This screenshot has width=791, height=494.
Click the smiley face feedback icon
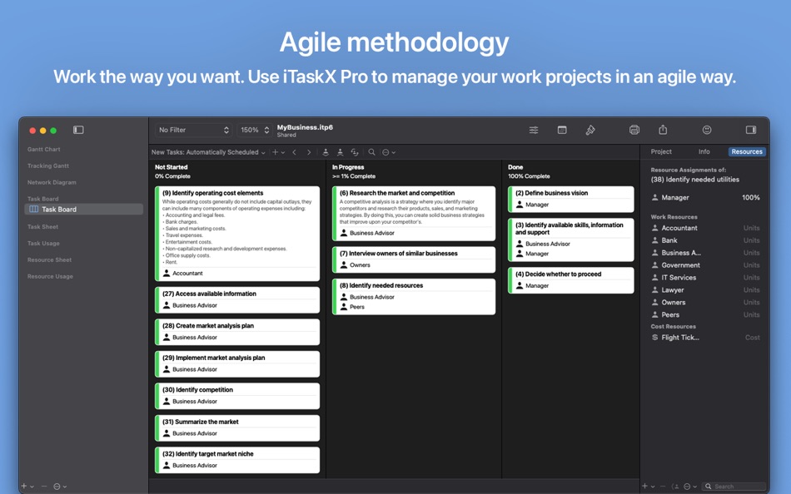coord(707,130)
